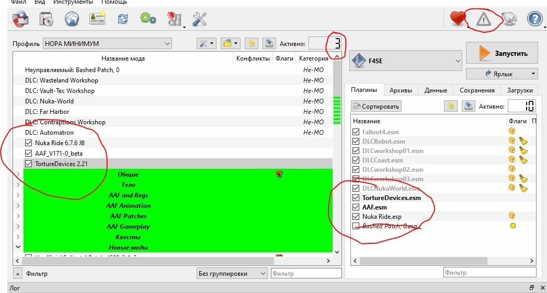The image size is (547, 293).
Task: Switch to the Данные tab
Action: [x=436, y=90]
